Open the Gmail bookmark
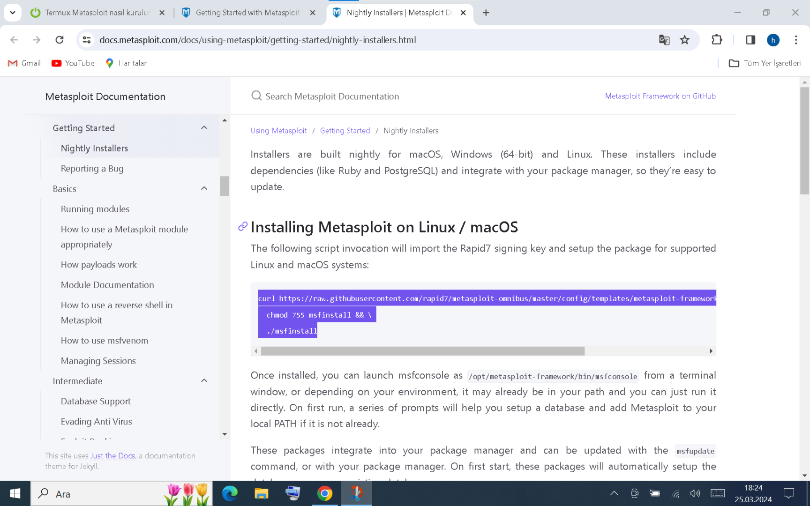The width and height of the screenshot is (810, 506). [24, 63]
